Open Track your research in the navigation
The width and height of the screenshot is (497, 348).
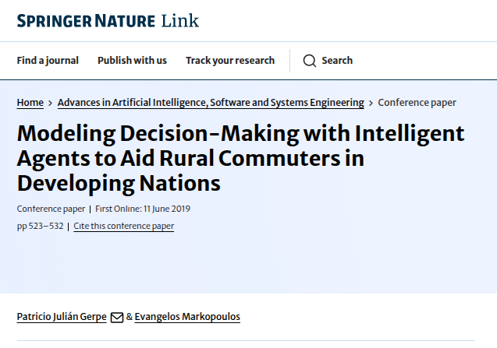(230, 61)
